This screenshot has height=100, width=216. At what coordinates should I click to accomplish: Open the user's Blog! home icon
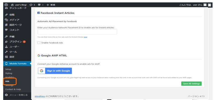12,5
